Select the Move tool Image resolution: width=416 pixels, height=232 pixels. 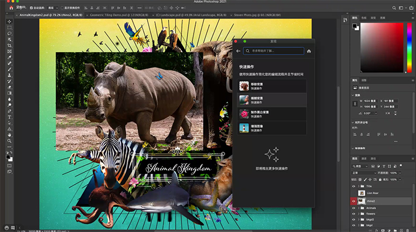(9, 22)
